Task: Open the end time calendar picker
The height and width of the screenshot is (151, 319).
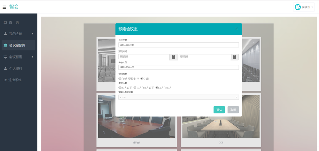Action: click(x=234, y=57)
